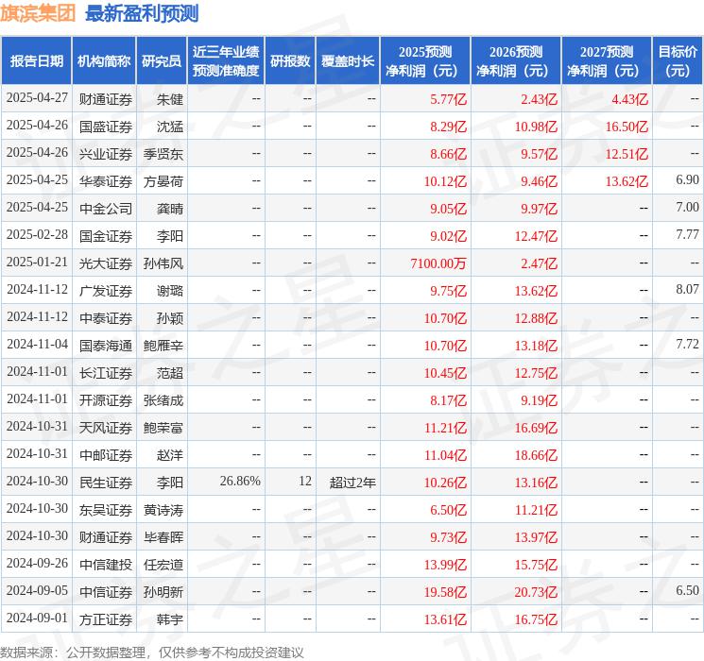This screenshot has width=704, height=661.
Task: Select 方正证券 institution cell
Action: 106,619
